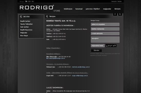
Task: Click the Faks number +90 0212 875 08 41
Action: 59,39
